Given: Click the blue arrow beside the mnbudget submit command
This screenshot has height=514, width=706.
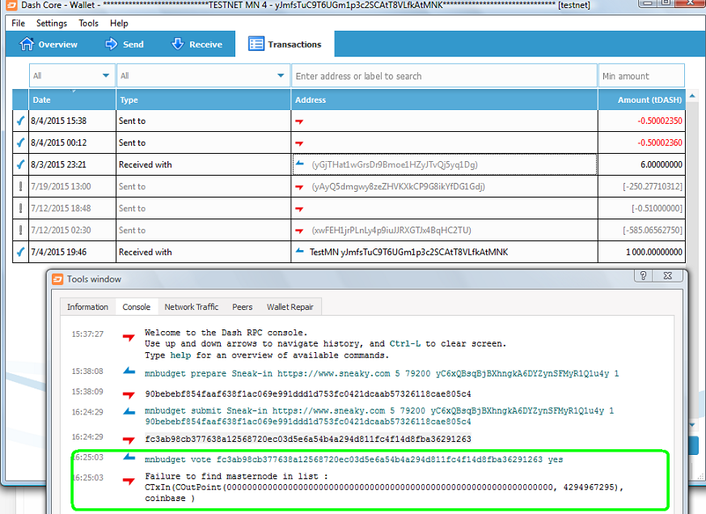Looking at the screenshot, I should [129, 411].
